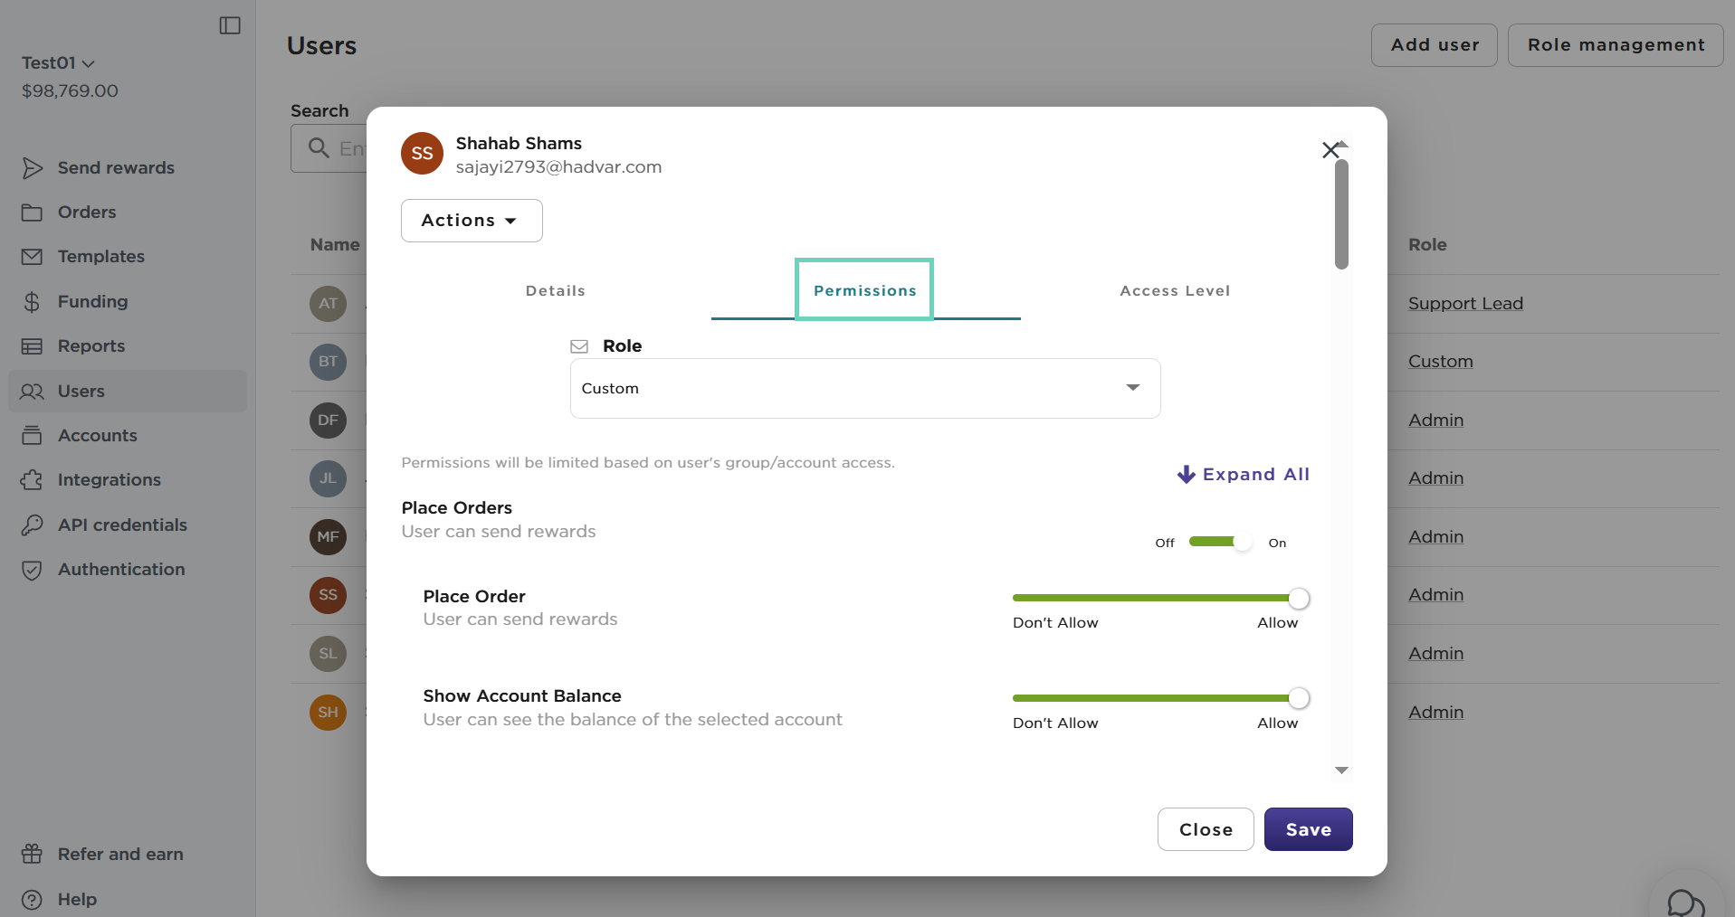
Task: Go to Templates envelope icon
Action: (32, 257)
